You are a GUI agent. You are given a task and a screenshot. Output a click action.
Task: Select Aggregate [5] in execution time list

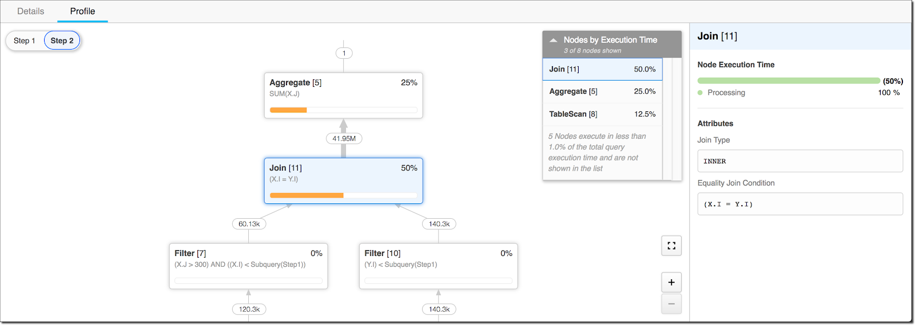[602, 91]
